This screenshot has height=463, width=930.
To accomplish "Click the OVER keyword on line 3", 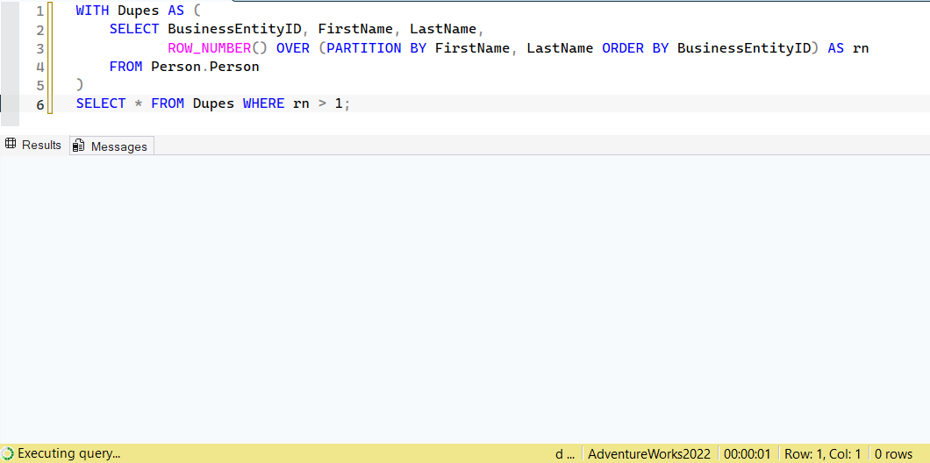I will pyautogui.click(x=293, y=48).
